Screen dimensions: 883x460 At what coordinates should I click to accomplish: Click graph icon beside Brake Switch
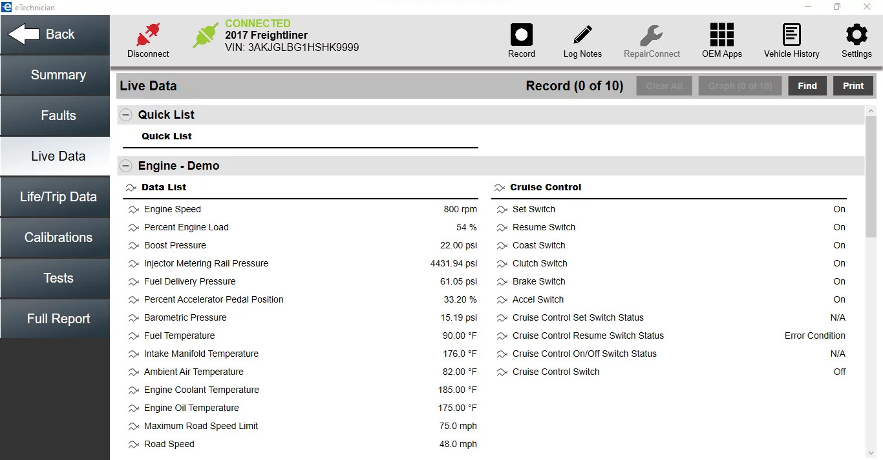click(502, 282)
